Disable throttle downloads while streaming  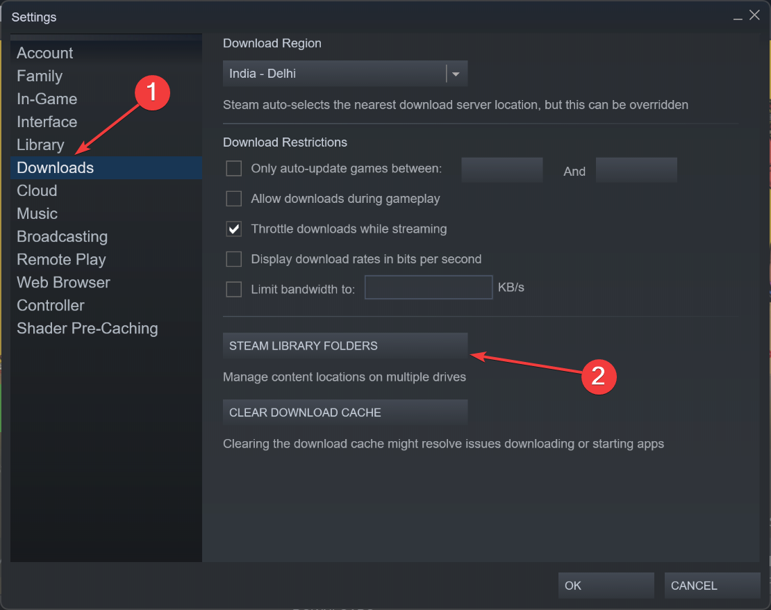[233, 229]
